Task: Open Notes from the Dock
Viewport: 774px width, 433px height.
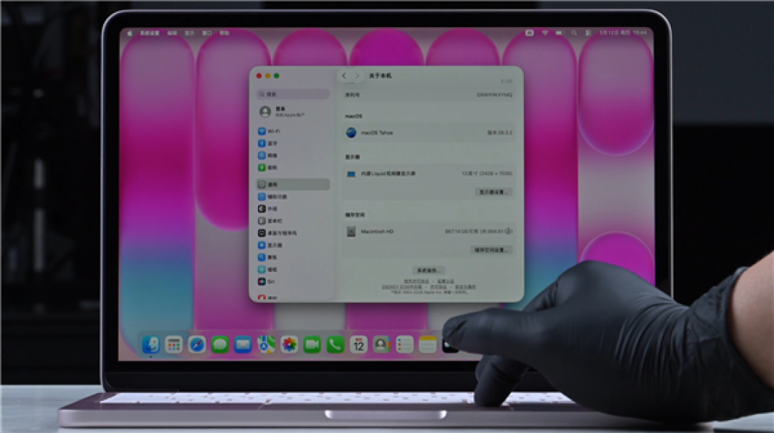Action: [428, 344]
